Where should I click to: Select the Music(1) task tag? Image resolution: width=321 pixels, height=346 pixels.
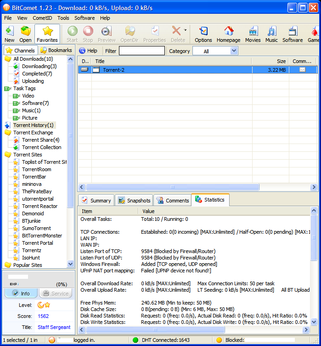pyautogui.click(x=31, y=110)
